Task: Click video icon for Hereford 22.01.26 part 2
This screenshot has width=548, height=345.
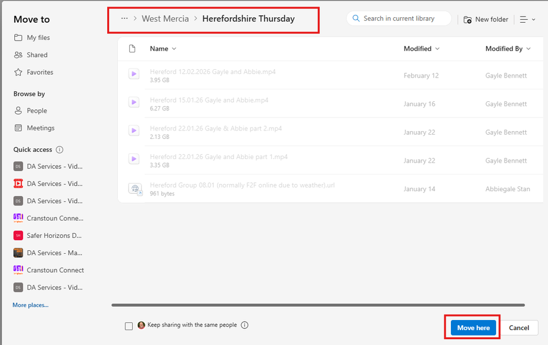Action: pos(134,130)
